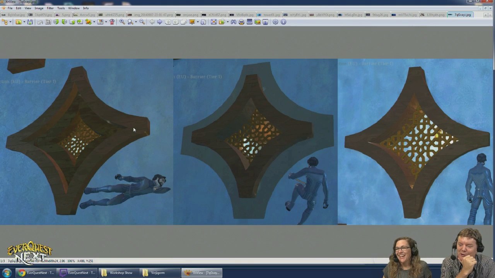
Task: Switch to the 7Ap4f7U.jpg tab
Action: point(41,15)
